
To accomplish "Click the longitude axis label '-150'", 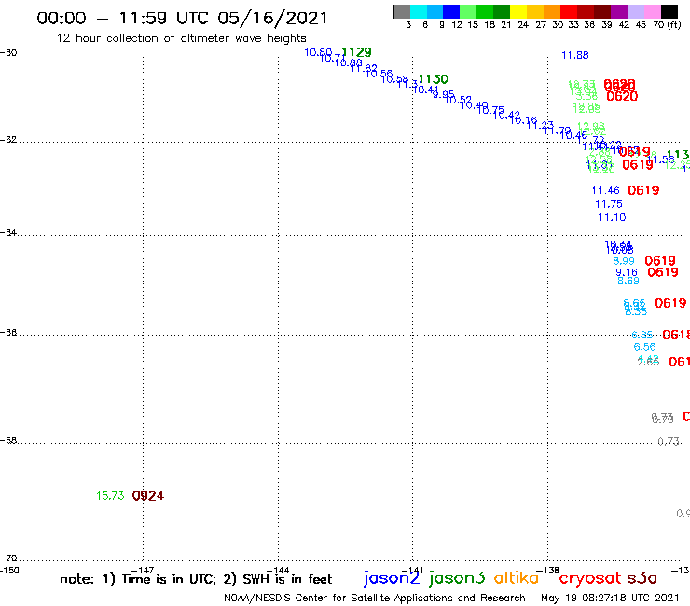I will coord(9,570).
